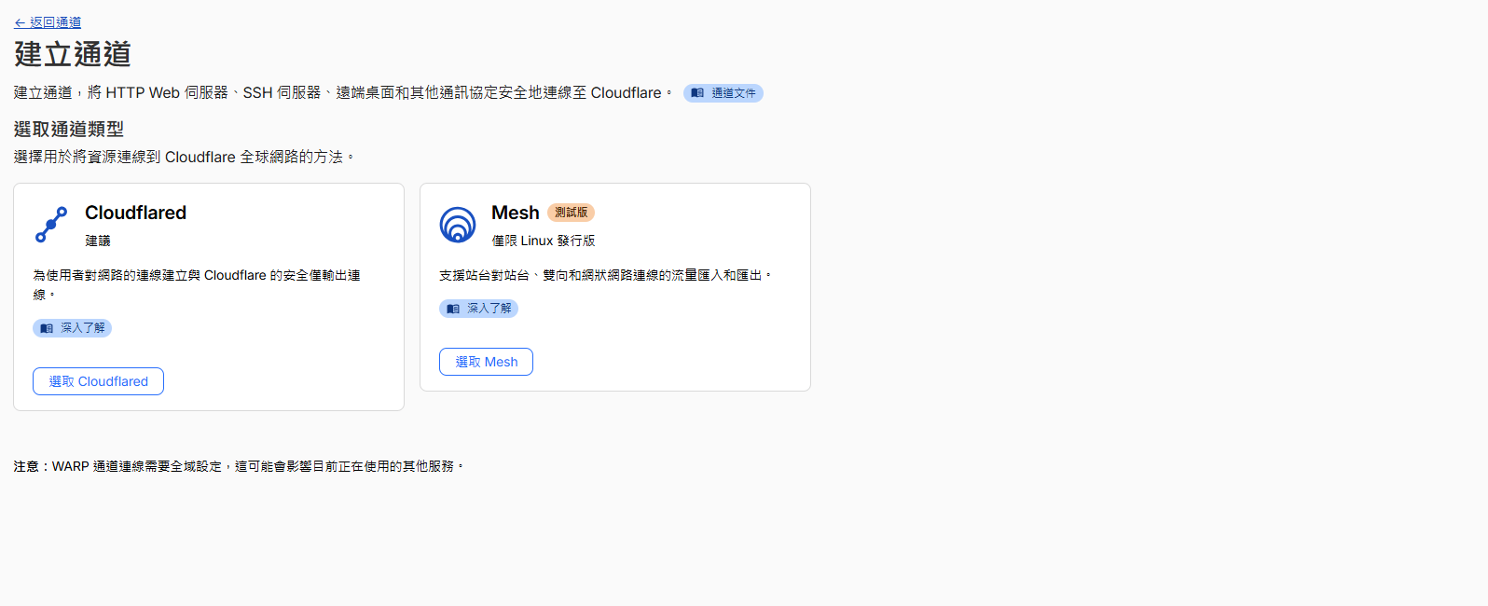Click the Cloudflared description about 安全僅輸出連線

(x=197, y=284)
